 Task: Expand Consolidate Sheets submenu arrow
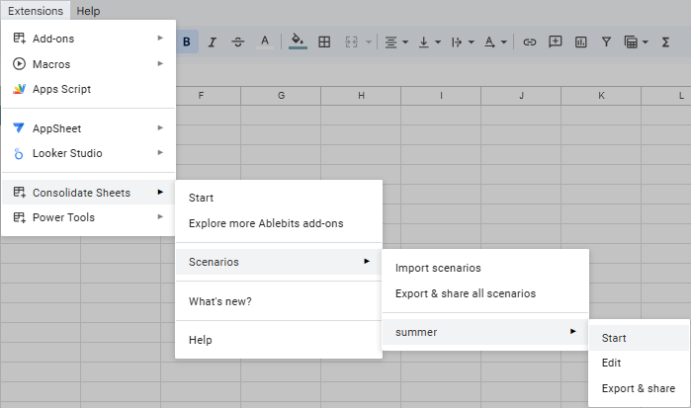(x=160, y=192)
